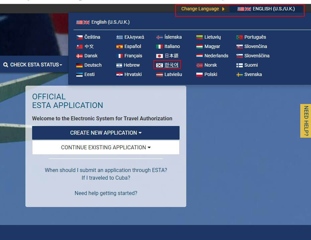The width and height of the screenshot is (311, 240).
Task: Click the Italian flag icon beside Italiano
Action: pyautogui.click(x=160, y=46)
